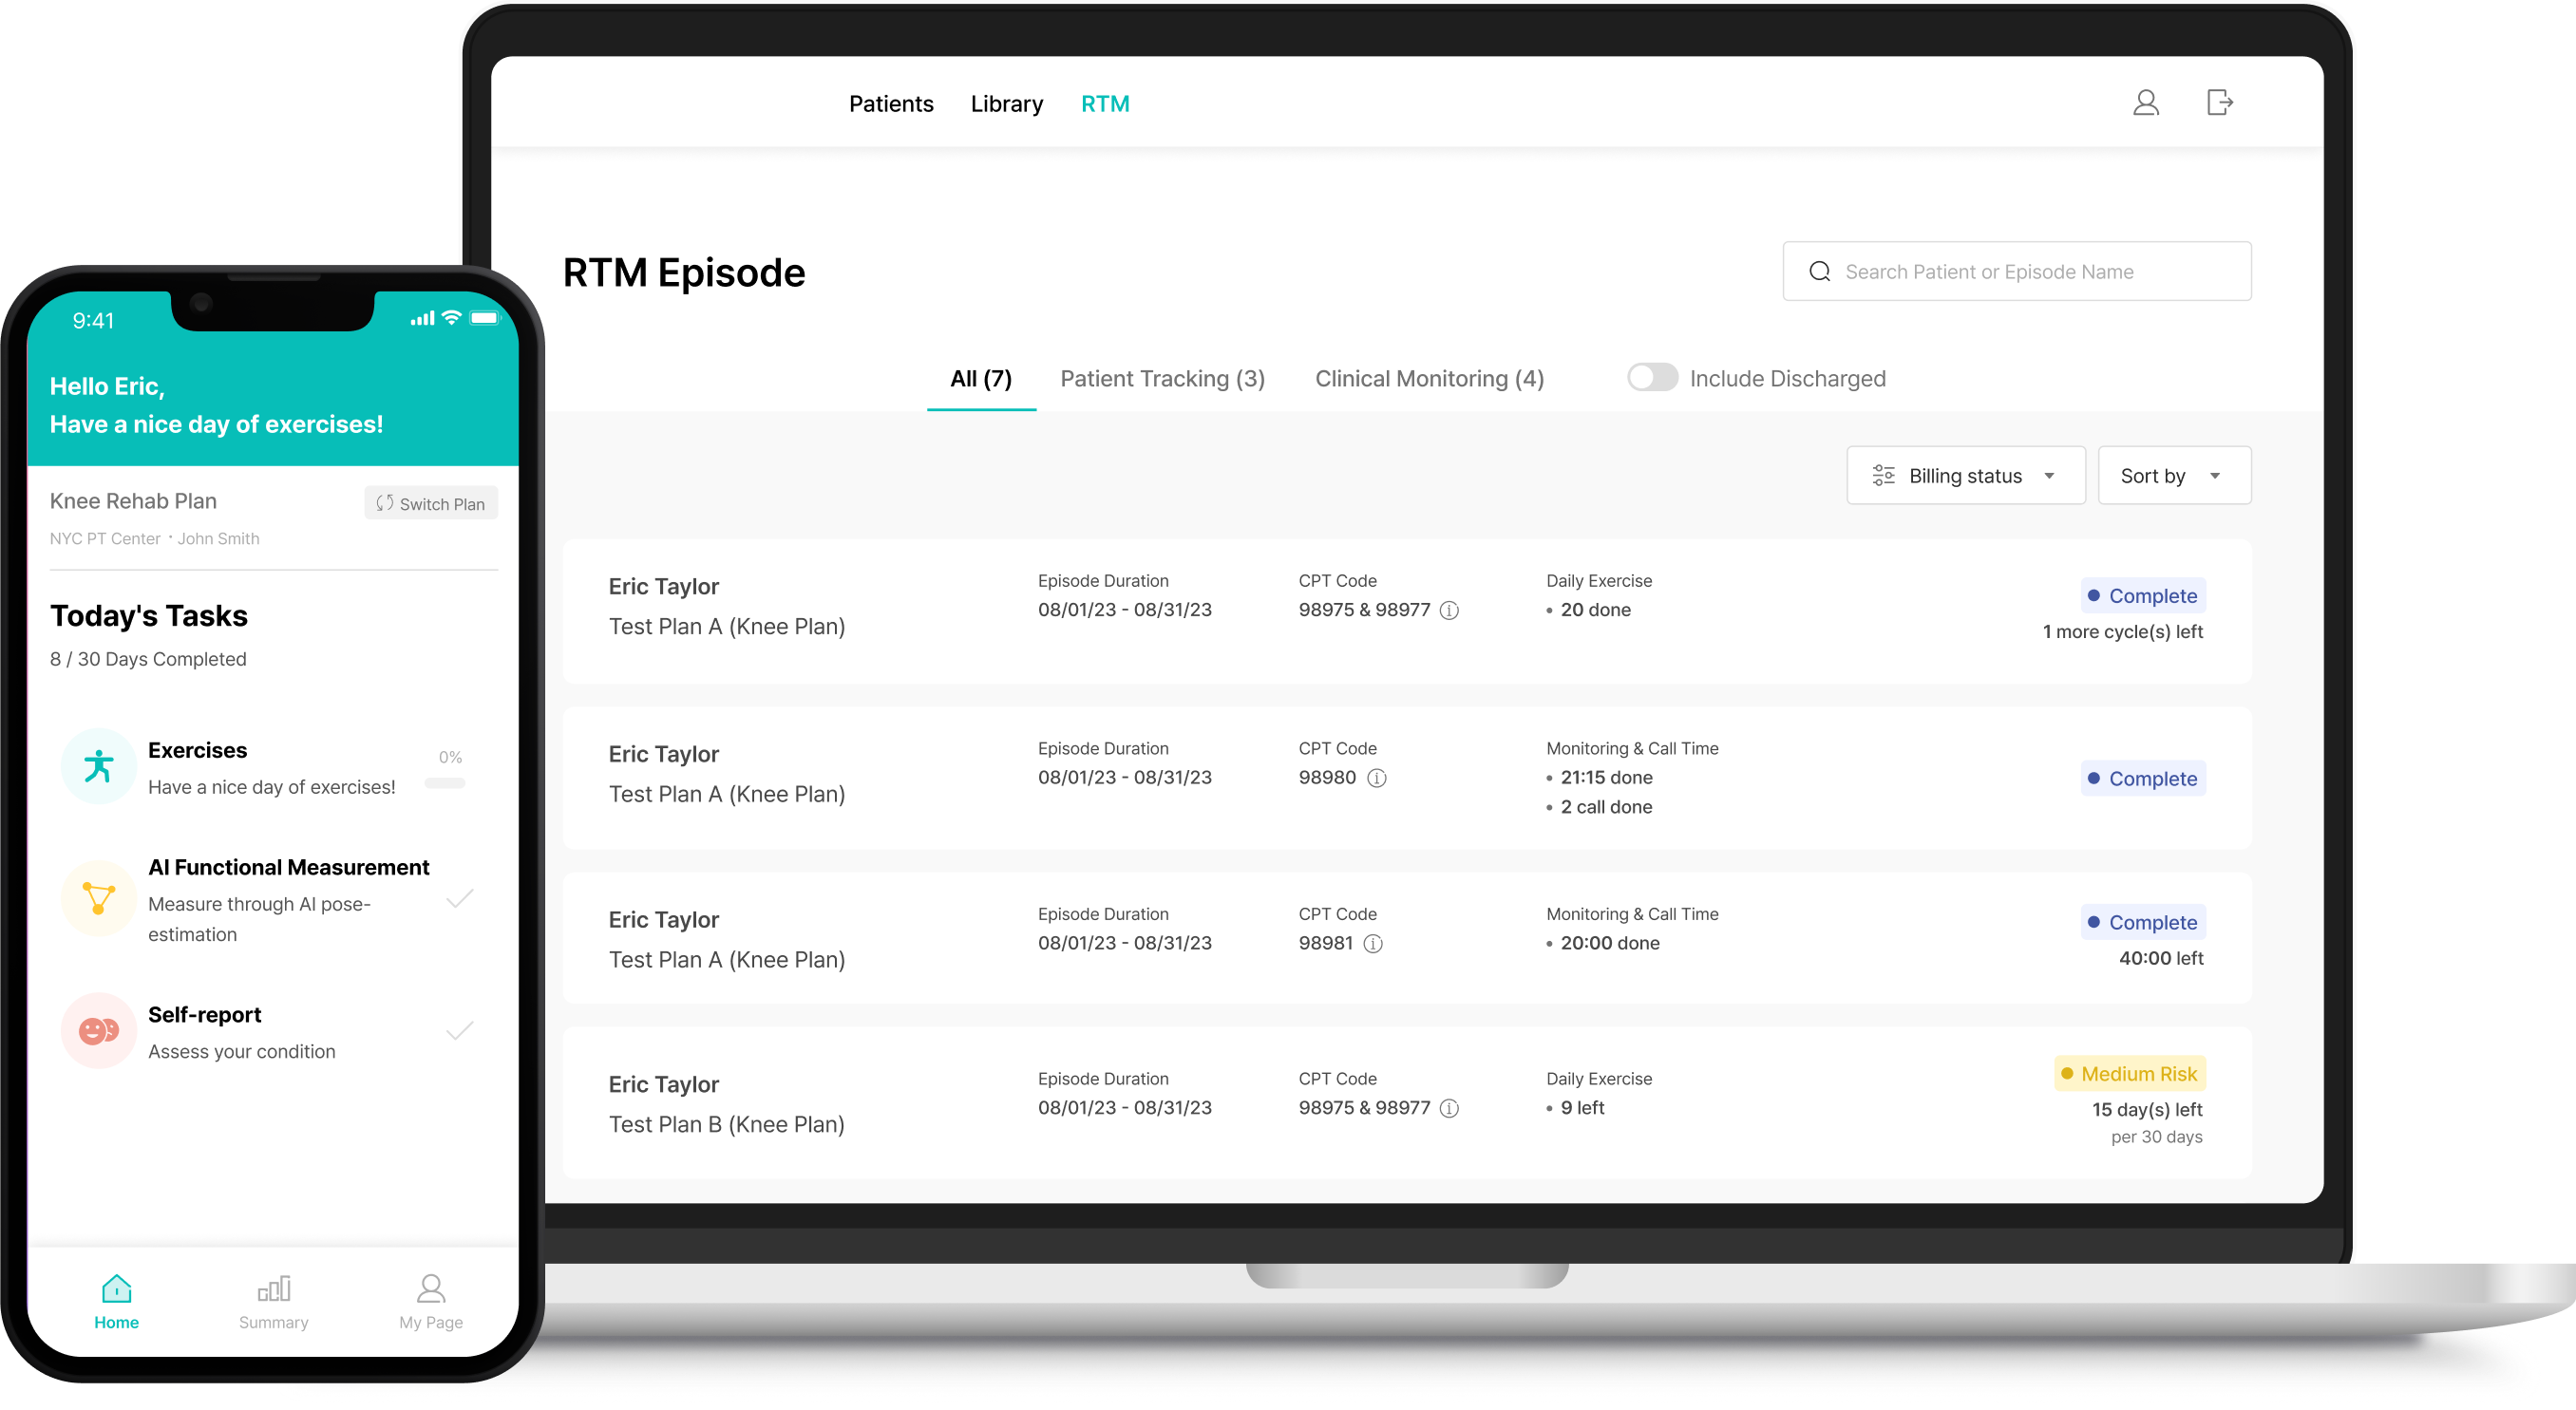The height and width of the screenshot is (1410, 2576).
Task: Click the logout icon in header
Action: (2219, 102)
